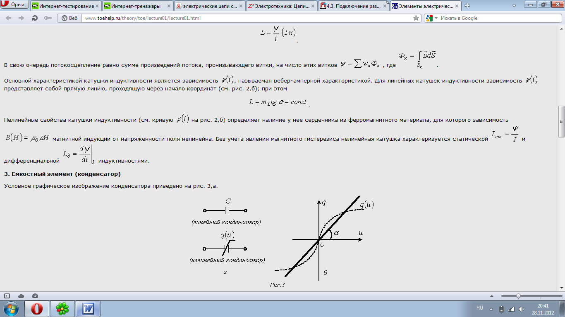
Task: Click the линейный конденсатор label
Action: tap(226, 222)
